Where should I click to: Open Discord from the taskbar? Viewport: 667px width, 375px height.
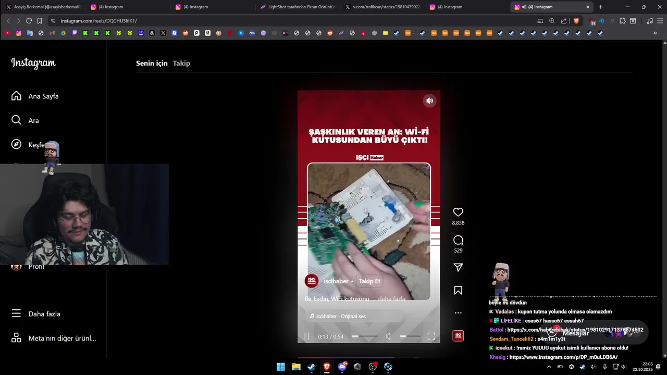(x=342, y=367)
